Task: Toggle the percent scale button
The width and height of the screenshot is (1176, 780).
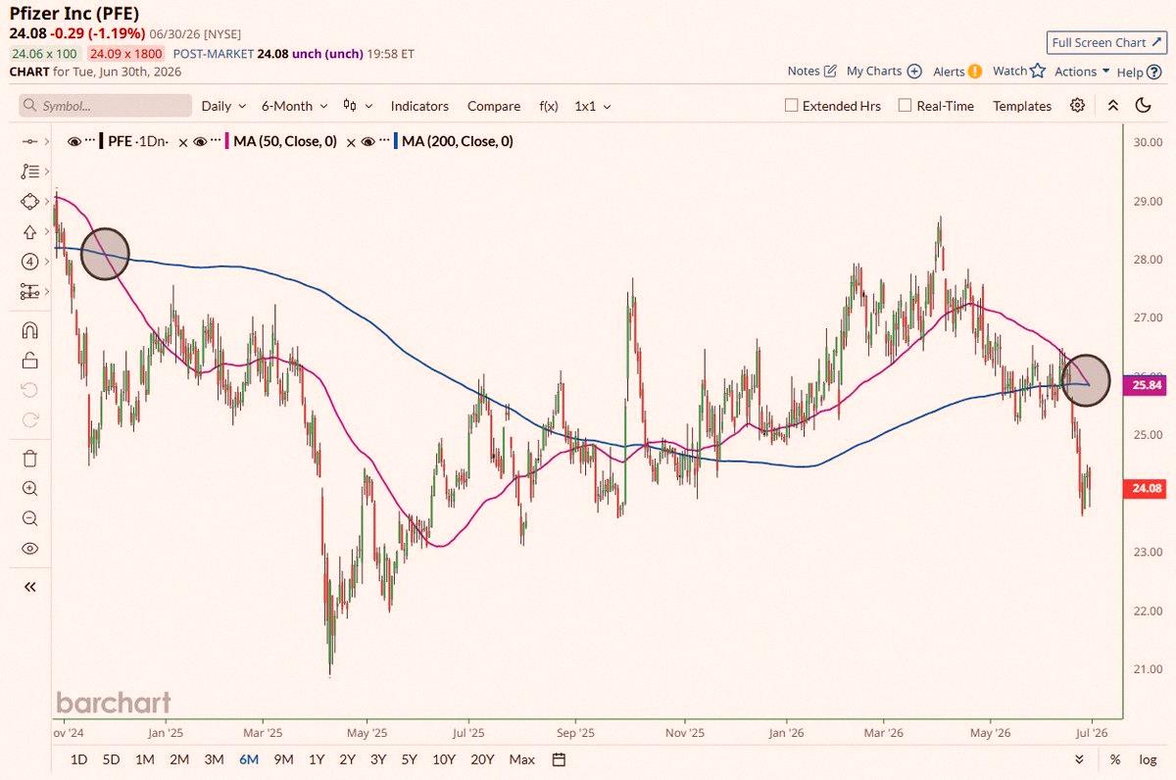Action: tap(1115, 759)
